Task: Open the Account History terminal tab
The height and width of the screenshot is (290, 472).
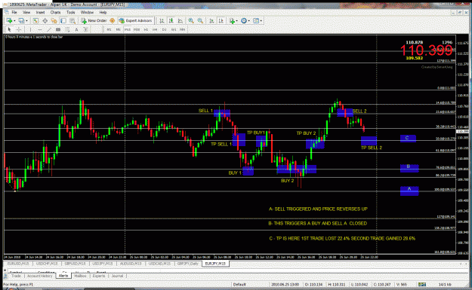Action: pyautogui.click(x=40, y=276)
